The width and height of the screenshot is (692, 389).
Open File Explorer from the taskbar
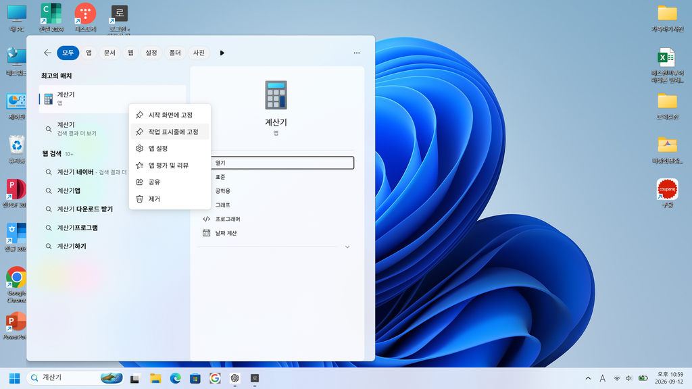(x=155, y=378)
